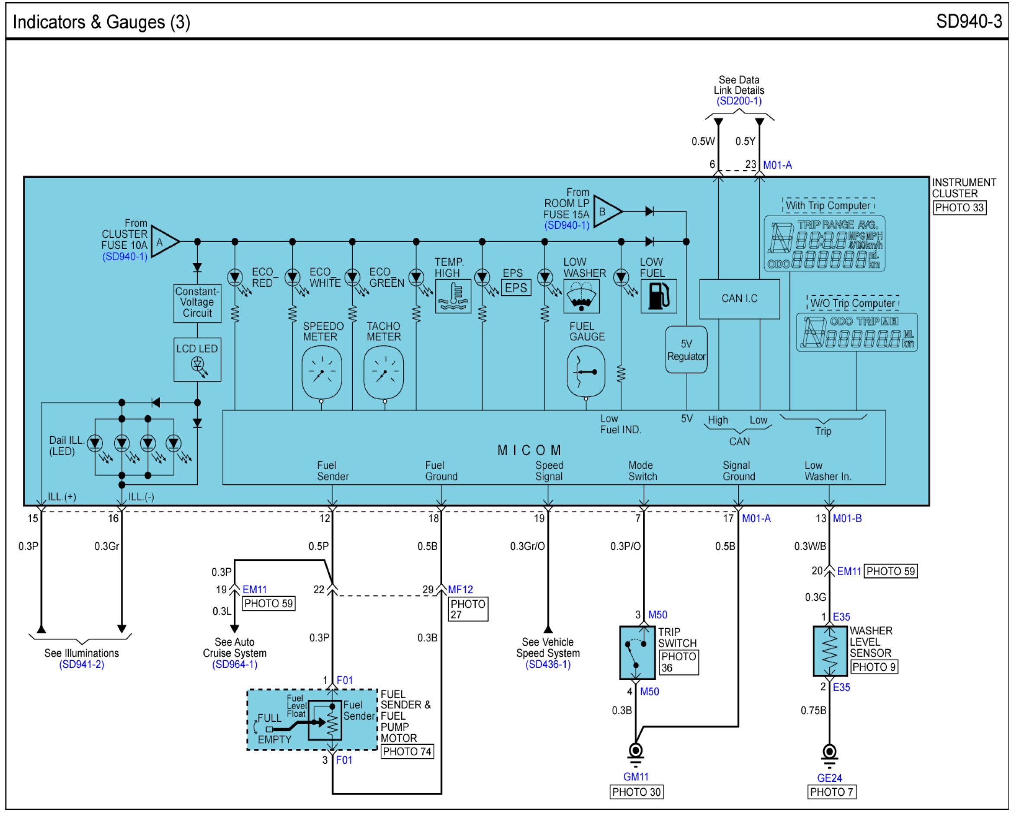
Task: Click the LCD LED symbol box
Action: [x=197, y=360]
